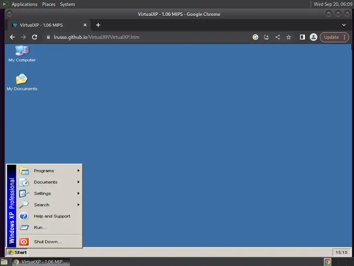Click the XP taskbar clock 15:15
The width and height of the screenshot is (354, 266).
[x=341, y=252]
